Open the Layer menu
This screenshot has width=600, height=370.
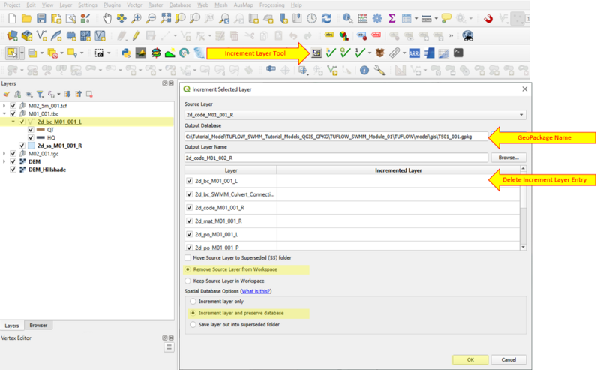(66, 5)
